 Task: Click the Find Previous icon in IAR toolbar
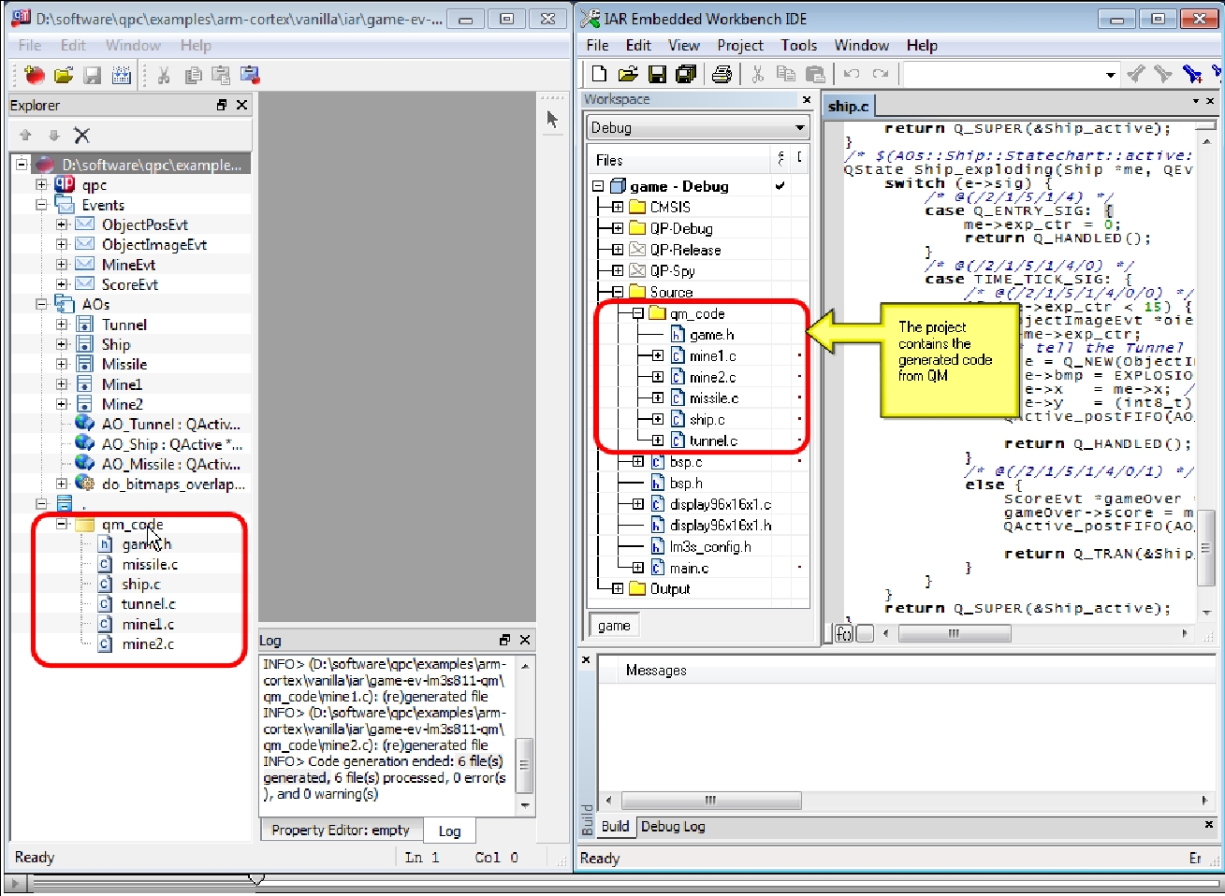click(x=1135, y=74)
